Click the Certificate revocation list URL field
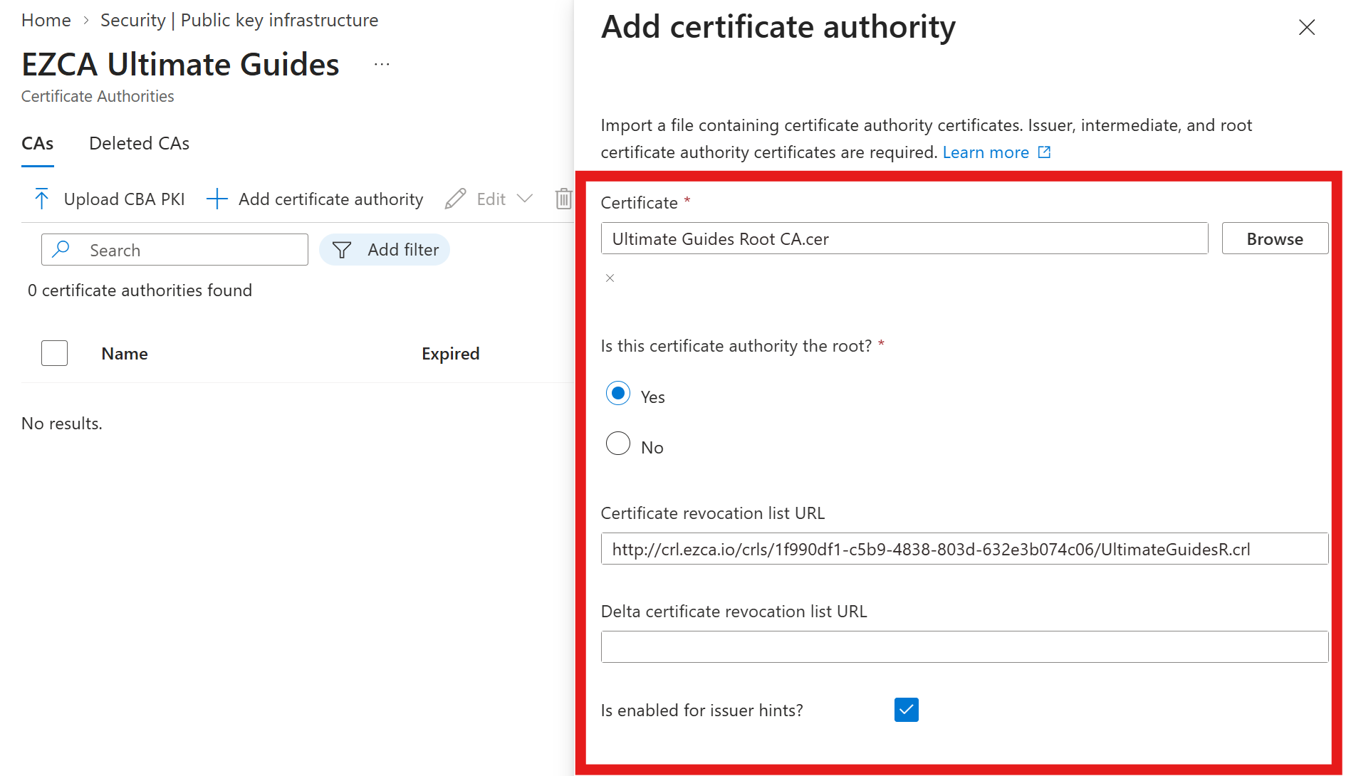 [x=964, y=549]
